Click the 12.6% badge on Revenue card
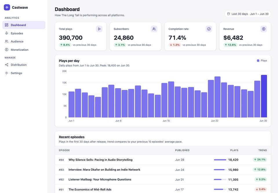 pos(230,45)
